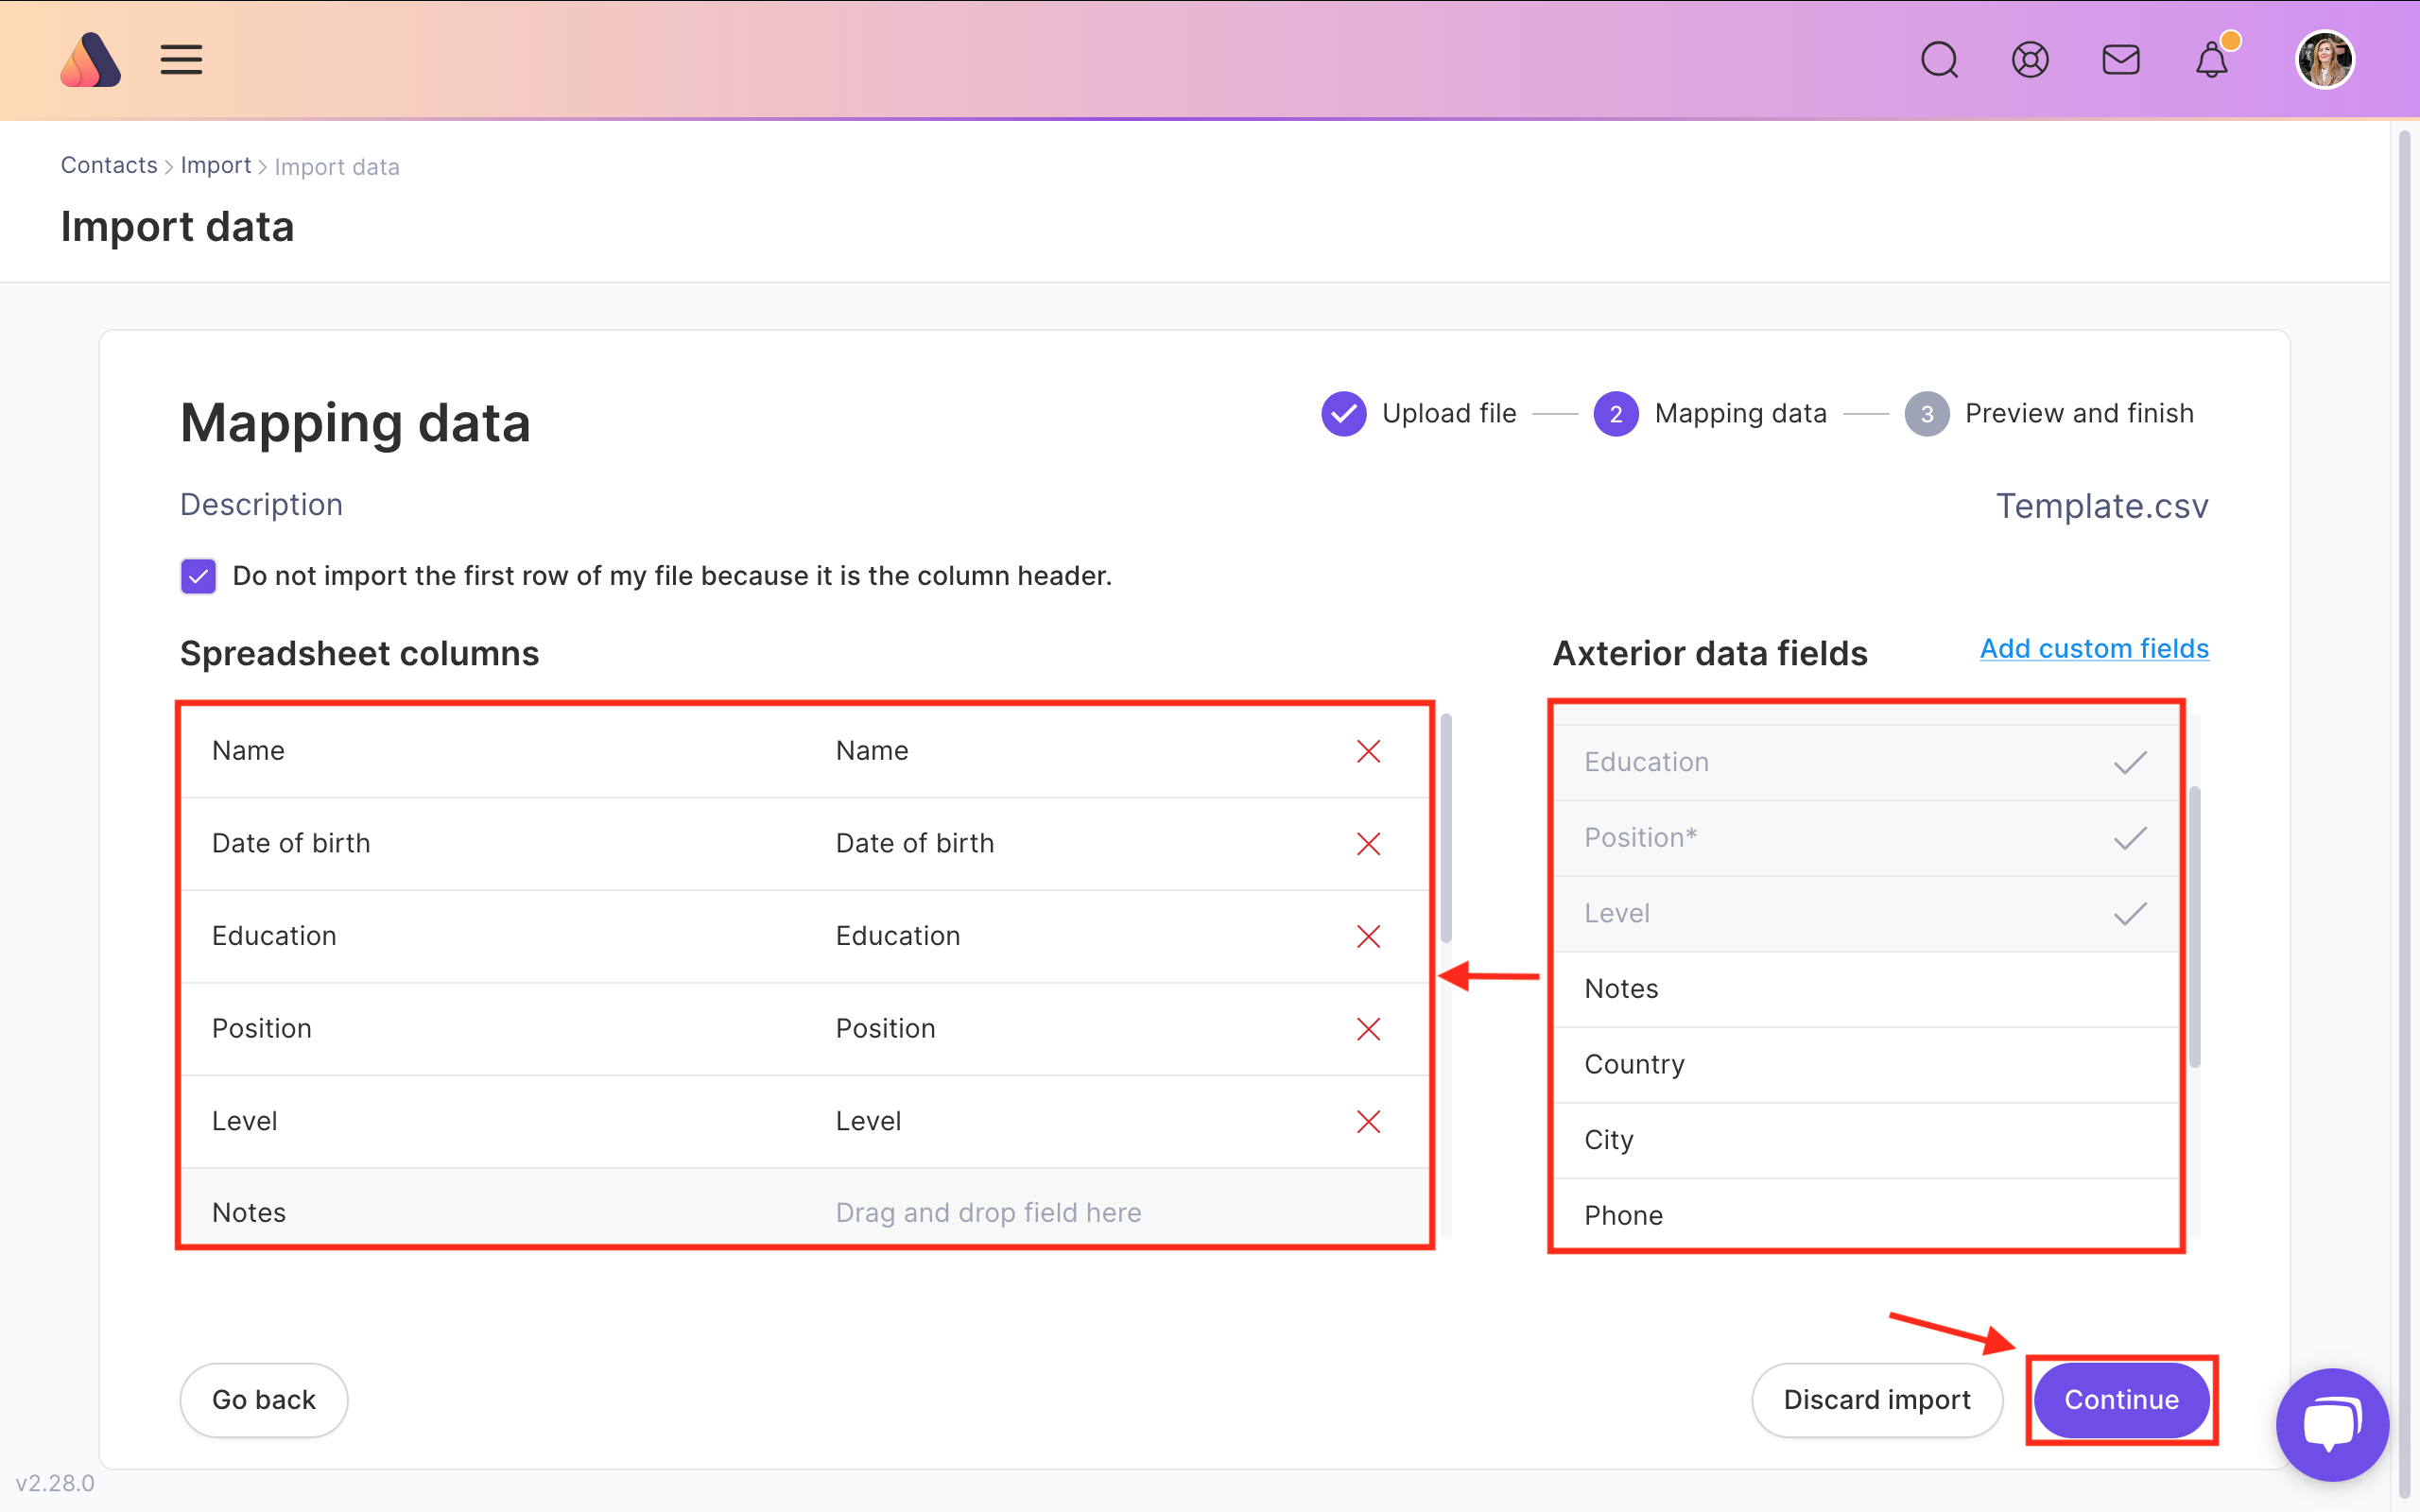Image resolution: width=2420 pixels, height=1512 pixels.
Task: Select the City data field
Action: [x=1866, y=1140]
